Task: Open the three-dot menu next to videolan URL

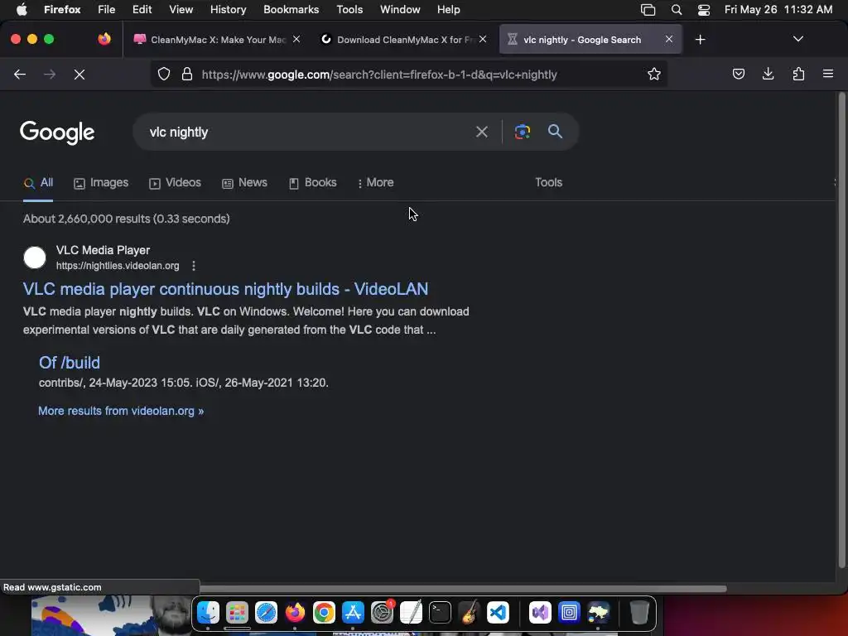Action: click(x=194, y=266)
